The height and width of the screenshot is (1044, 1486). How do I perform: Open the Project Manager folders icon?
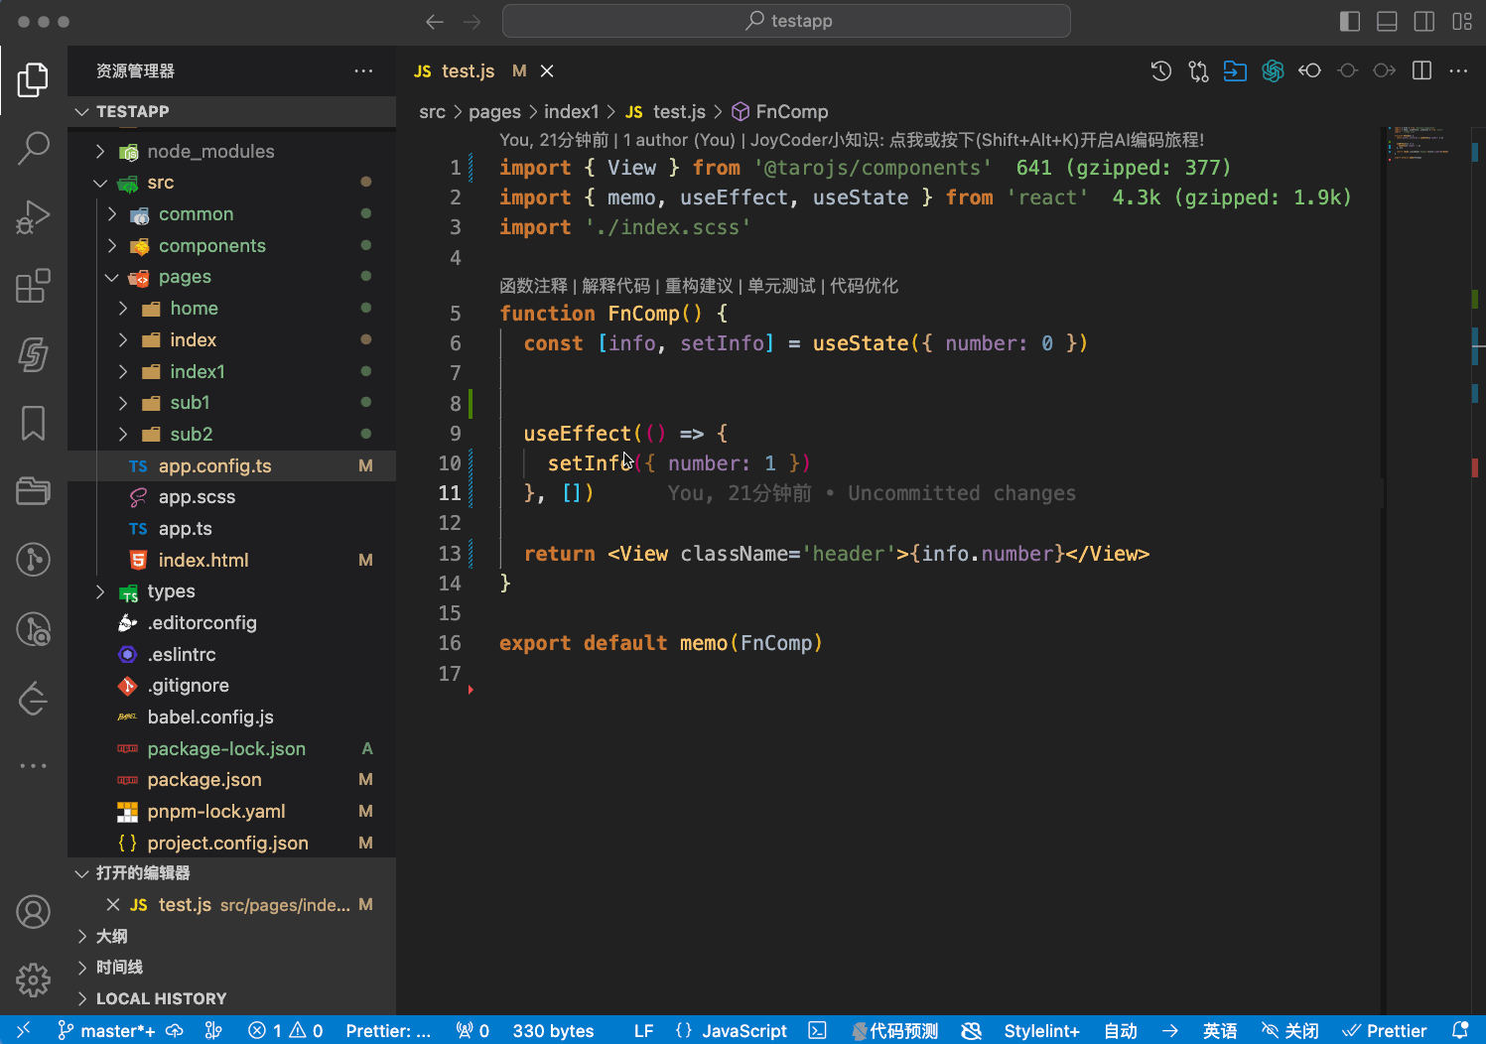(x=33, y=491)
